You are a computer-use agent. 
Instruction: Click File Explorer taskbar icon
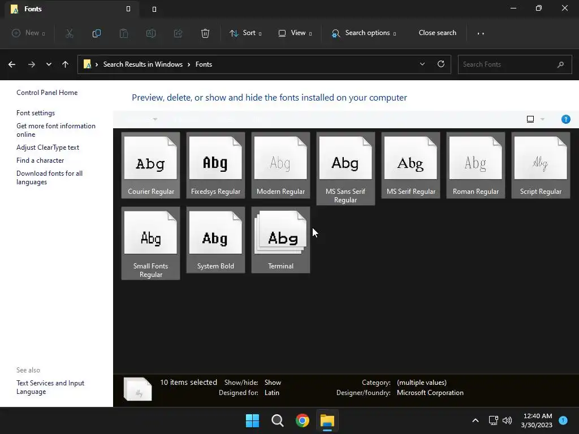coord(327,420)
